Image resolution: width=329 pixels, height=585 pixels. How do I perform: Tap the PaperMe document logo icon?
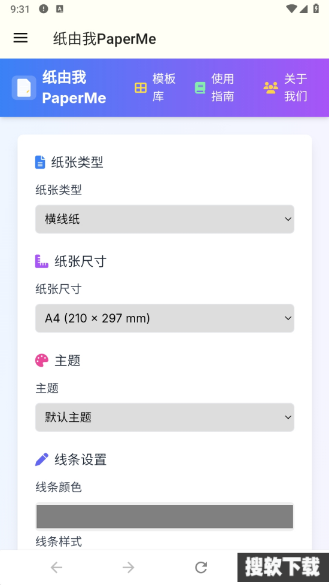pyautogui.click(x=24, y=88)
